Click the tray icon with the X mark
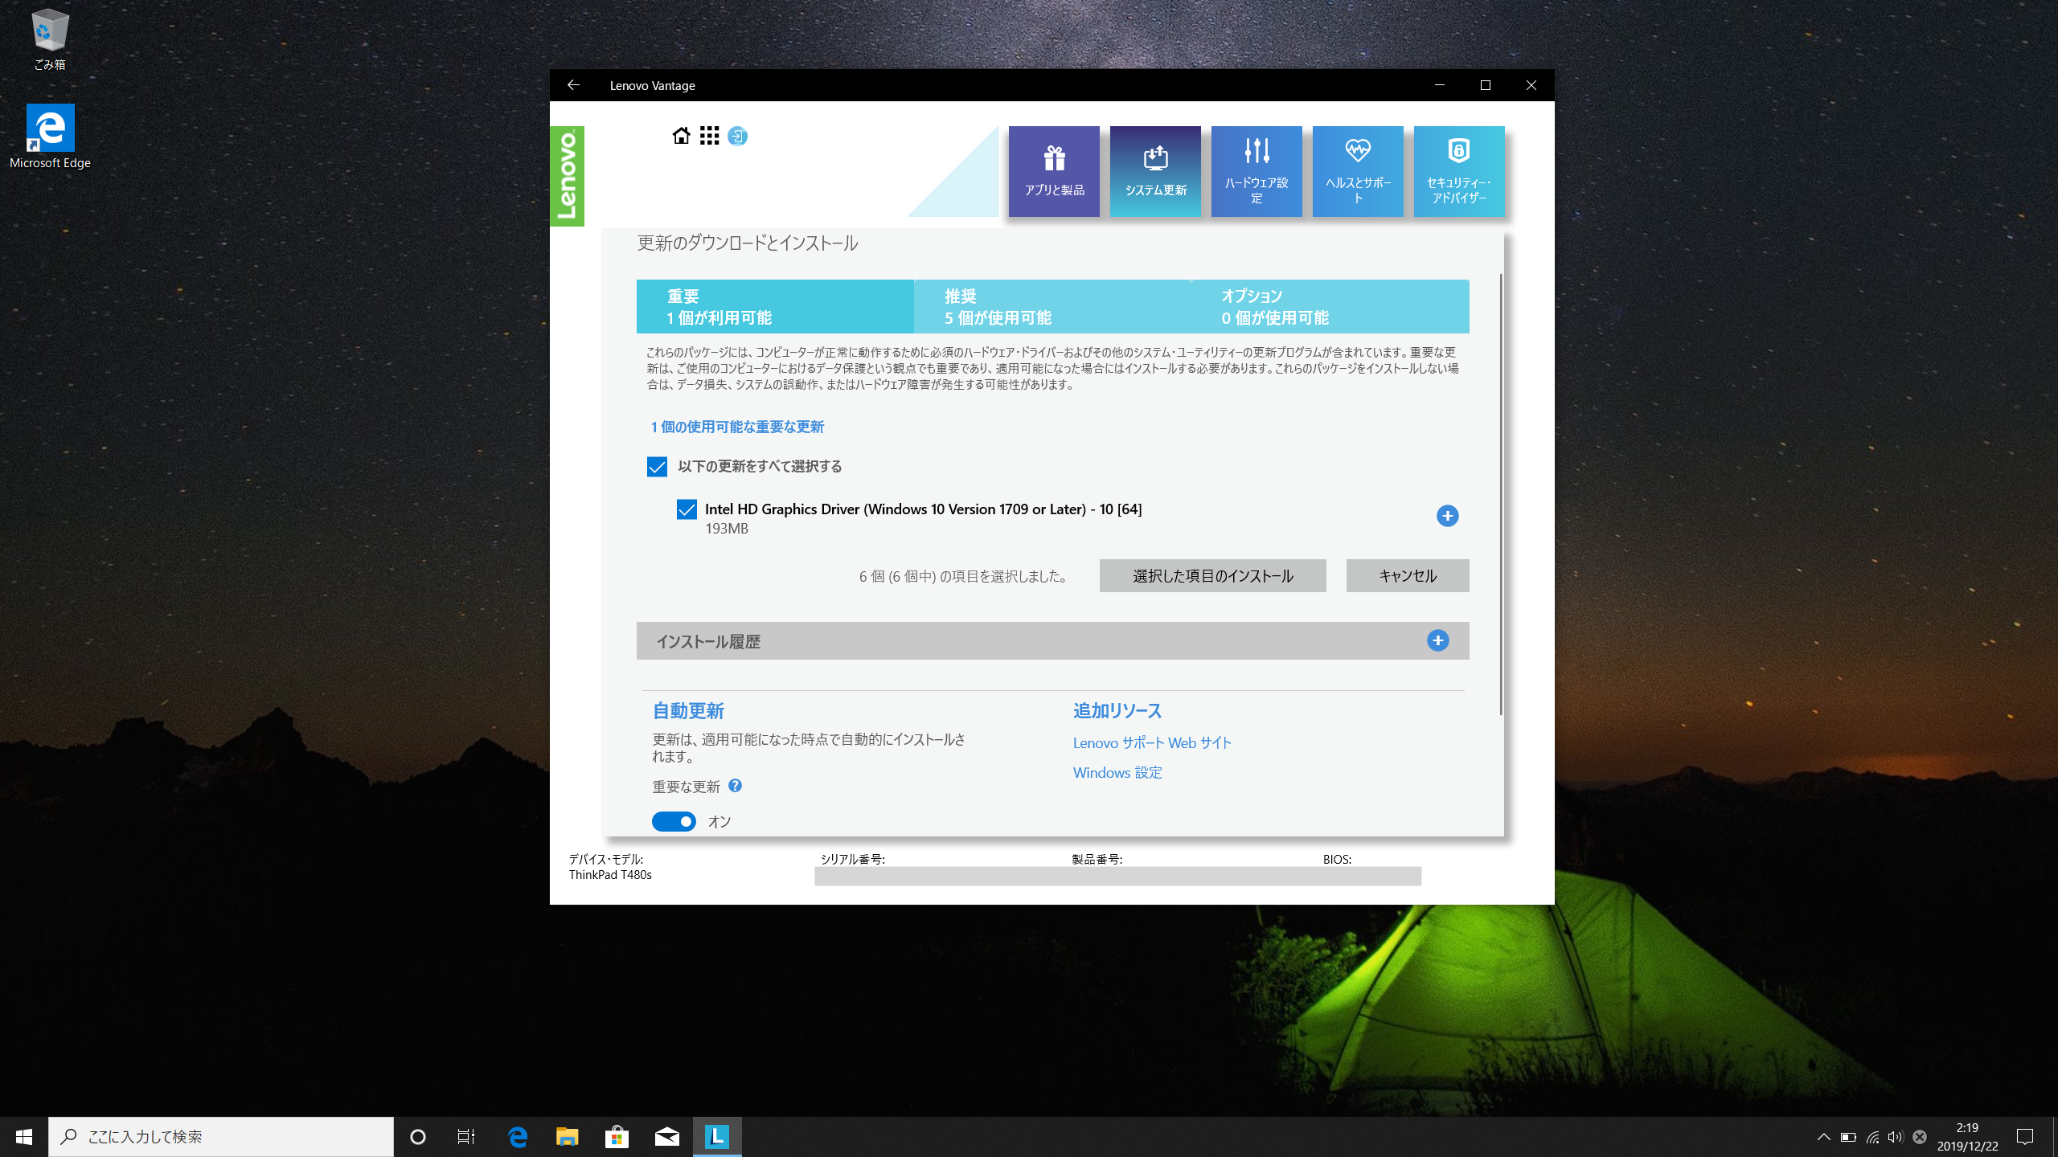 [1920, 1137]
